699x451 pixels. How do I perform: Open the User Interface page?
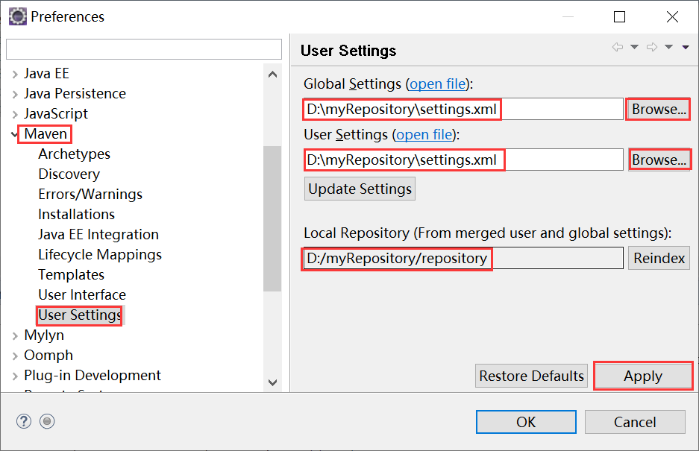click(x=82, y=294)
